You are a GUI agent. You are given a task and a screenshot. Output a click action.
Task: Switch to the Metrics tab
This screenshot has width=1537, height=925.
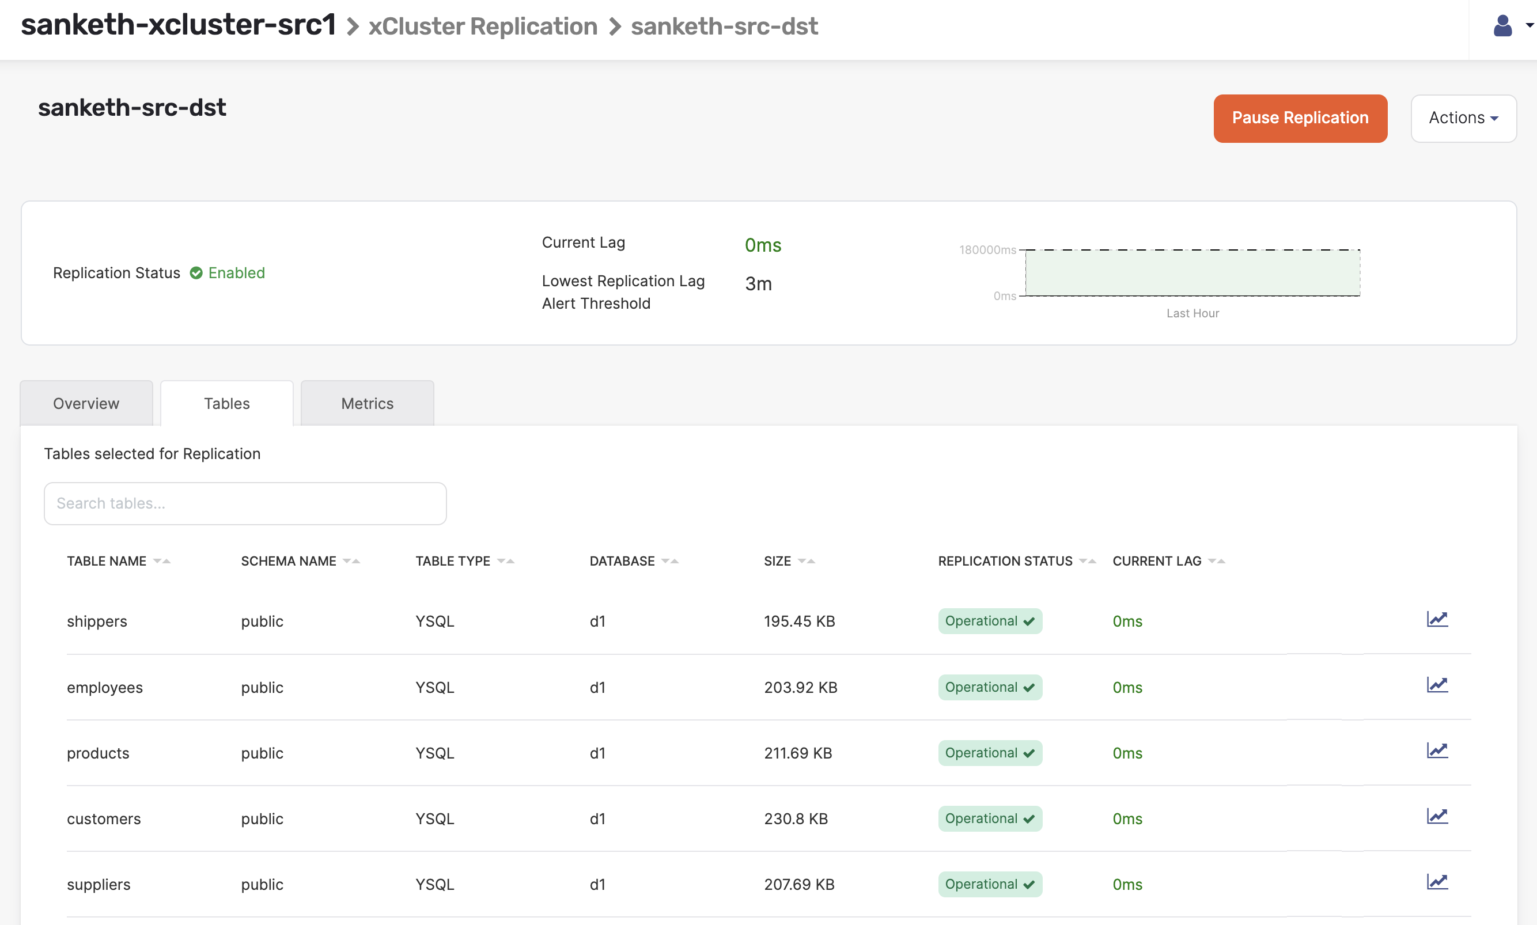tap(367, 403)
